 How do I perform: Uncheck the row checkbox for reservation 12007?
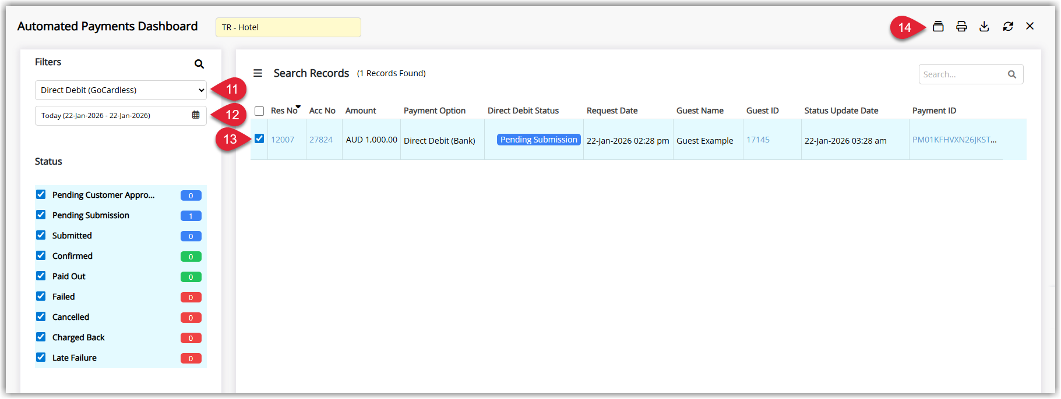coord(259,138)
